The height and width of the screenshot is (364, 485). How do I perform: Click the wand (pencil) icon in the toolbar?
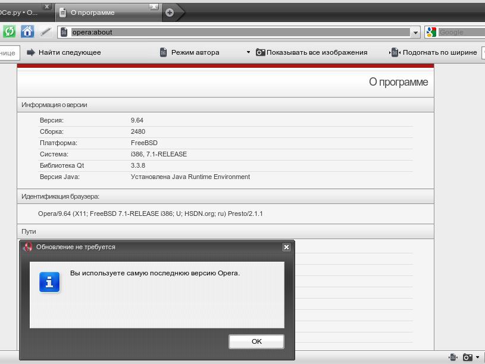45,32
